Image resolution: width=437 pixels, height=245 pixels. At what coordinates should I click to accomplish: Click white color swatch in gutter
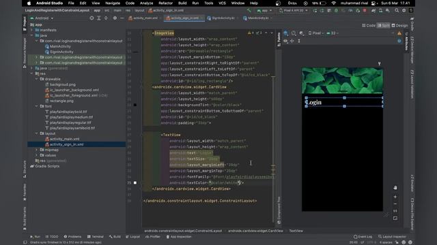point(135,183)
